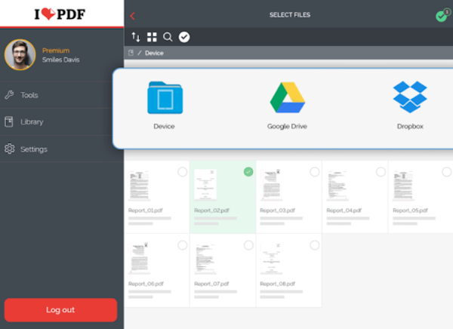Screen dimensions: 453x329
Task: Click Device in the breadcrumb path
Action: tap(154, 53)
